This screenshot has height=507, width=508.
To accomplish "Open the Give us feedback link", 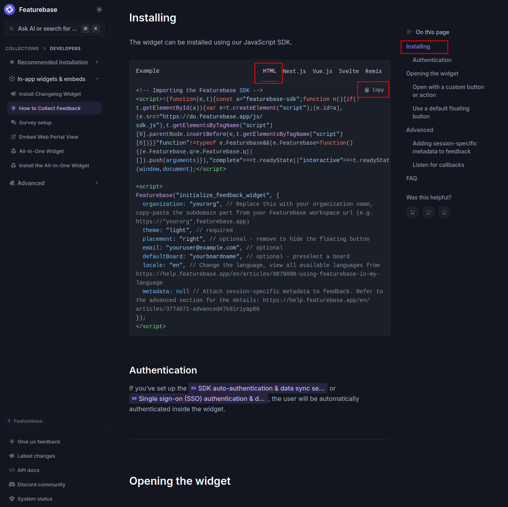I will pyautogui.click(x=39, y=442).
